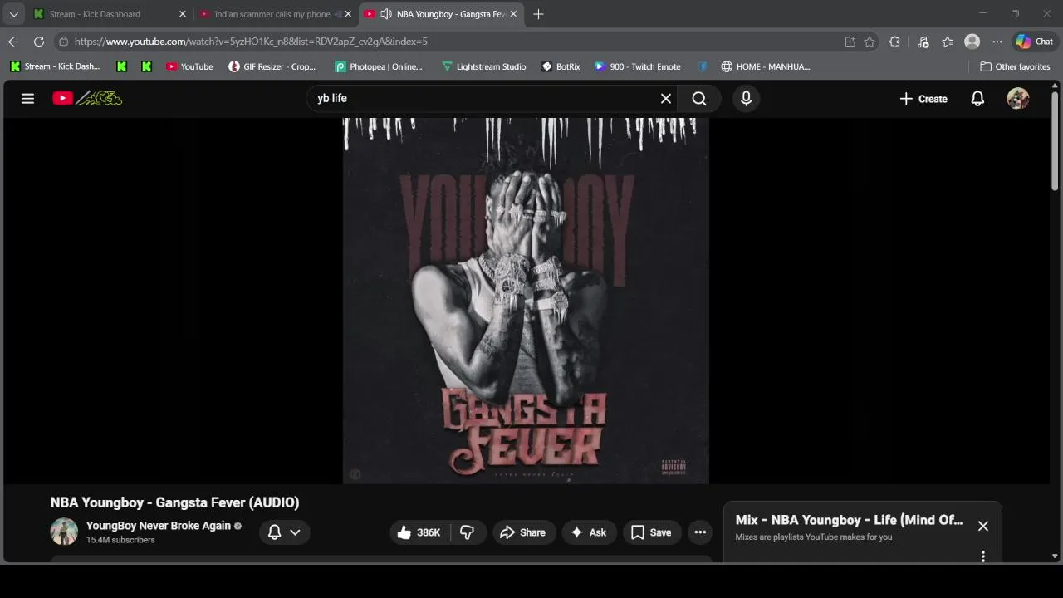Close the Mix playlist panel

983,526
